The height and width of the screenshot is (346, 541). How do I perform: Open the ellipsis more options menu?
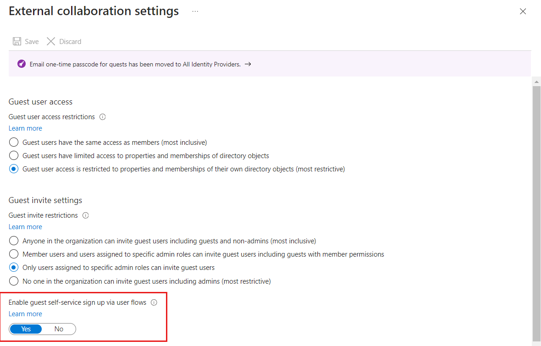(195, 11)
